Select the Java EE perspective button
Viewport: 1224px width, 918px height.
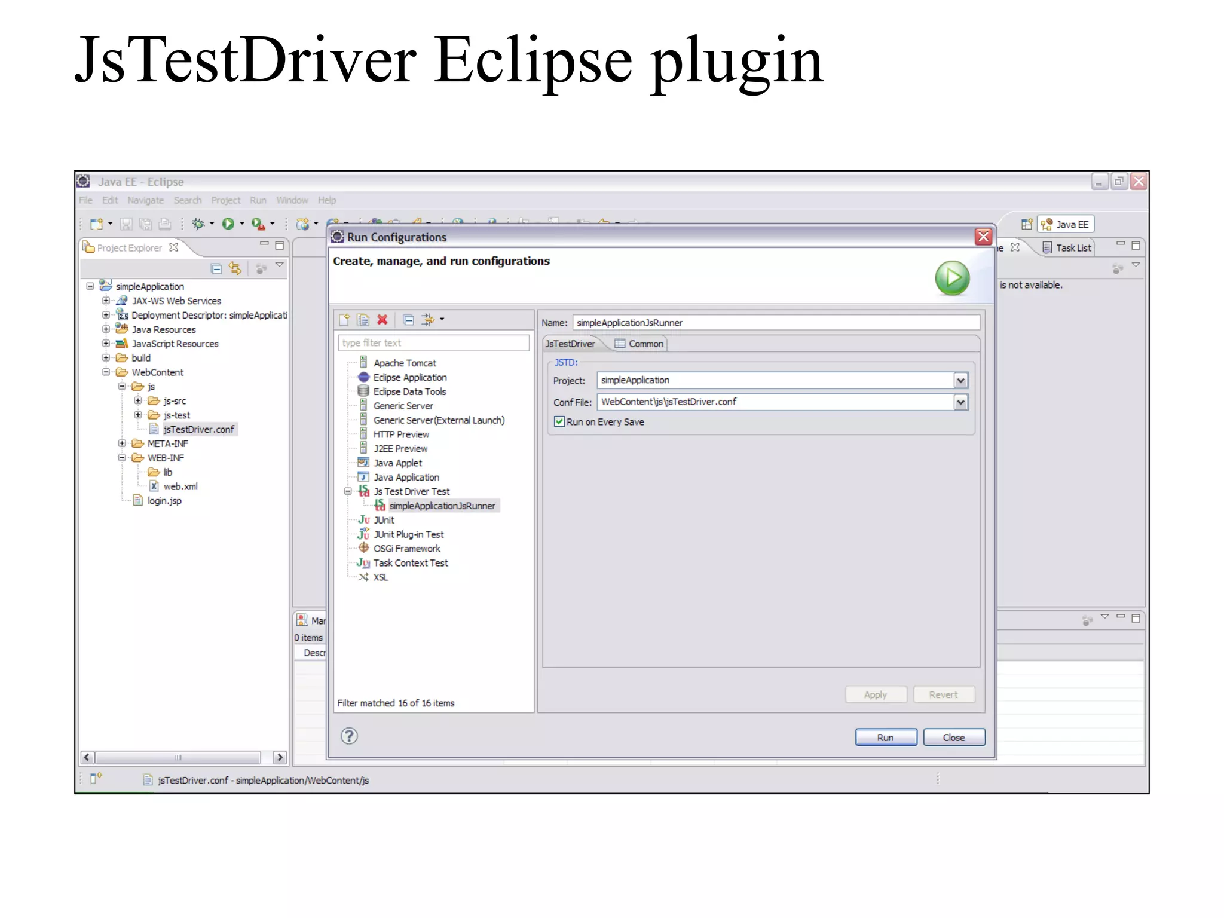point(1065,224)
